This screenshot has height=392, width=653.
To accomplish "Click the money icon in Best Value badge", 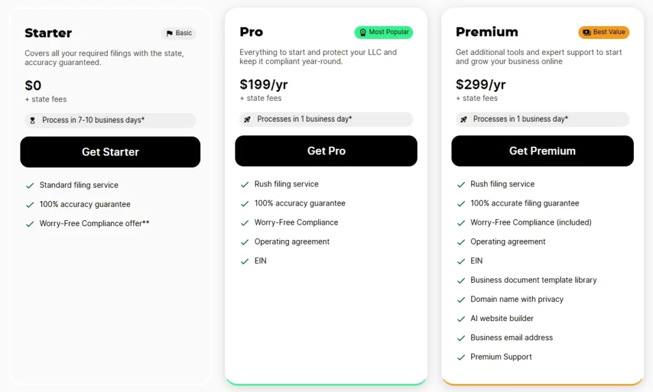I will [587, 33].
